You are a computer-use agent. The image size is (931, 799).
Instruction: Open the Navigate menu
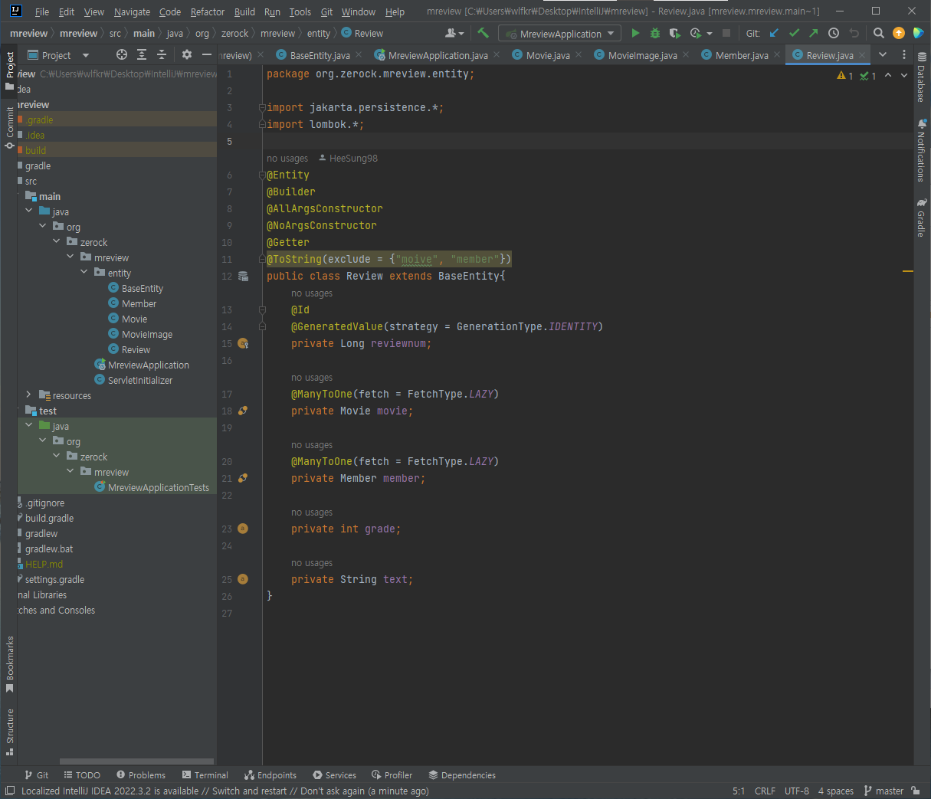pos(132,11)
